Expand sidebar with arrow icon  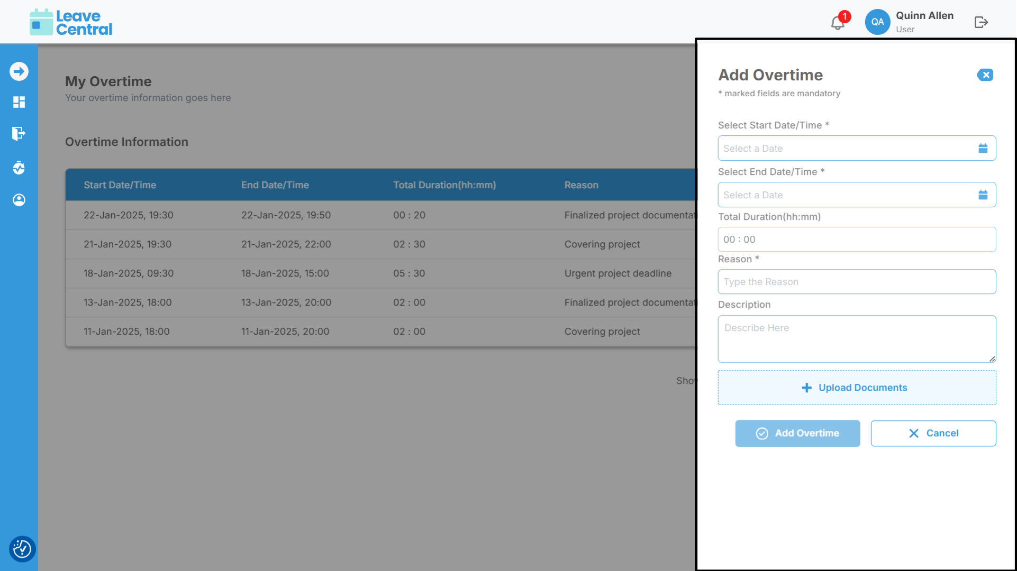click(x=19, y=71)
